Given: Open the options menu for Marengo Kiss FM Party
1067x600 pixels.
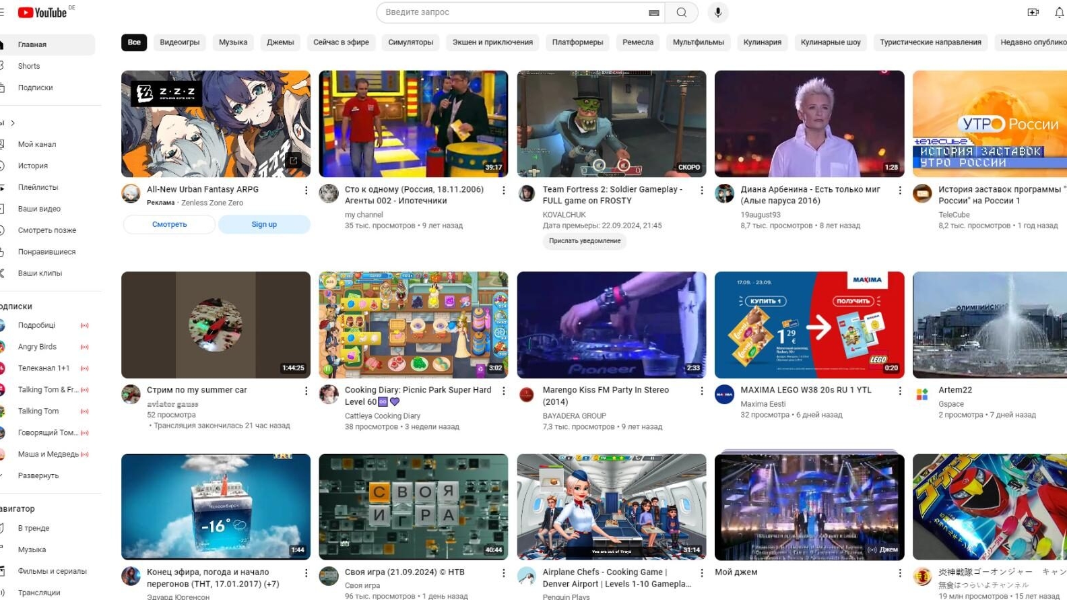Looking at the screenshot, I should (702, 391).
